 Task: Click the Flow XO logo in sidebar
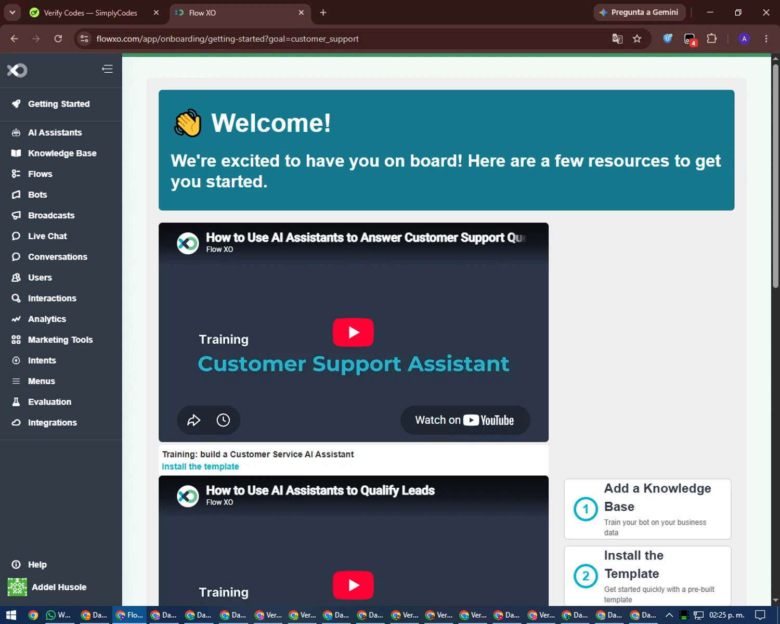point(17,70)
